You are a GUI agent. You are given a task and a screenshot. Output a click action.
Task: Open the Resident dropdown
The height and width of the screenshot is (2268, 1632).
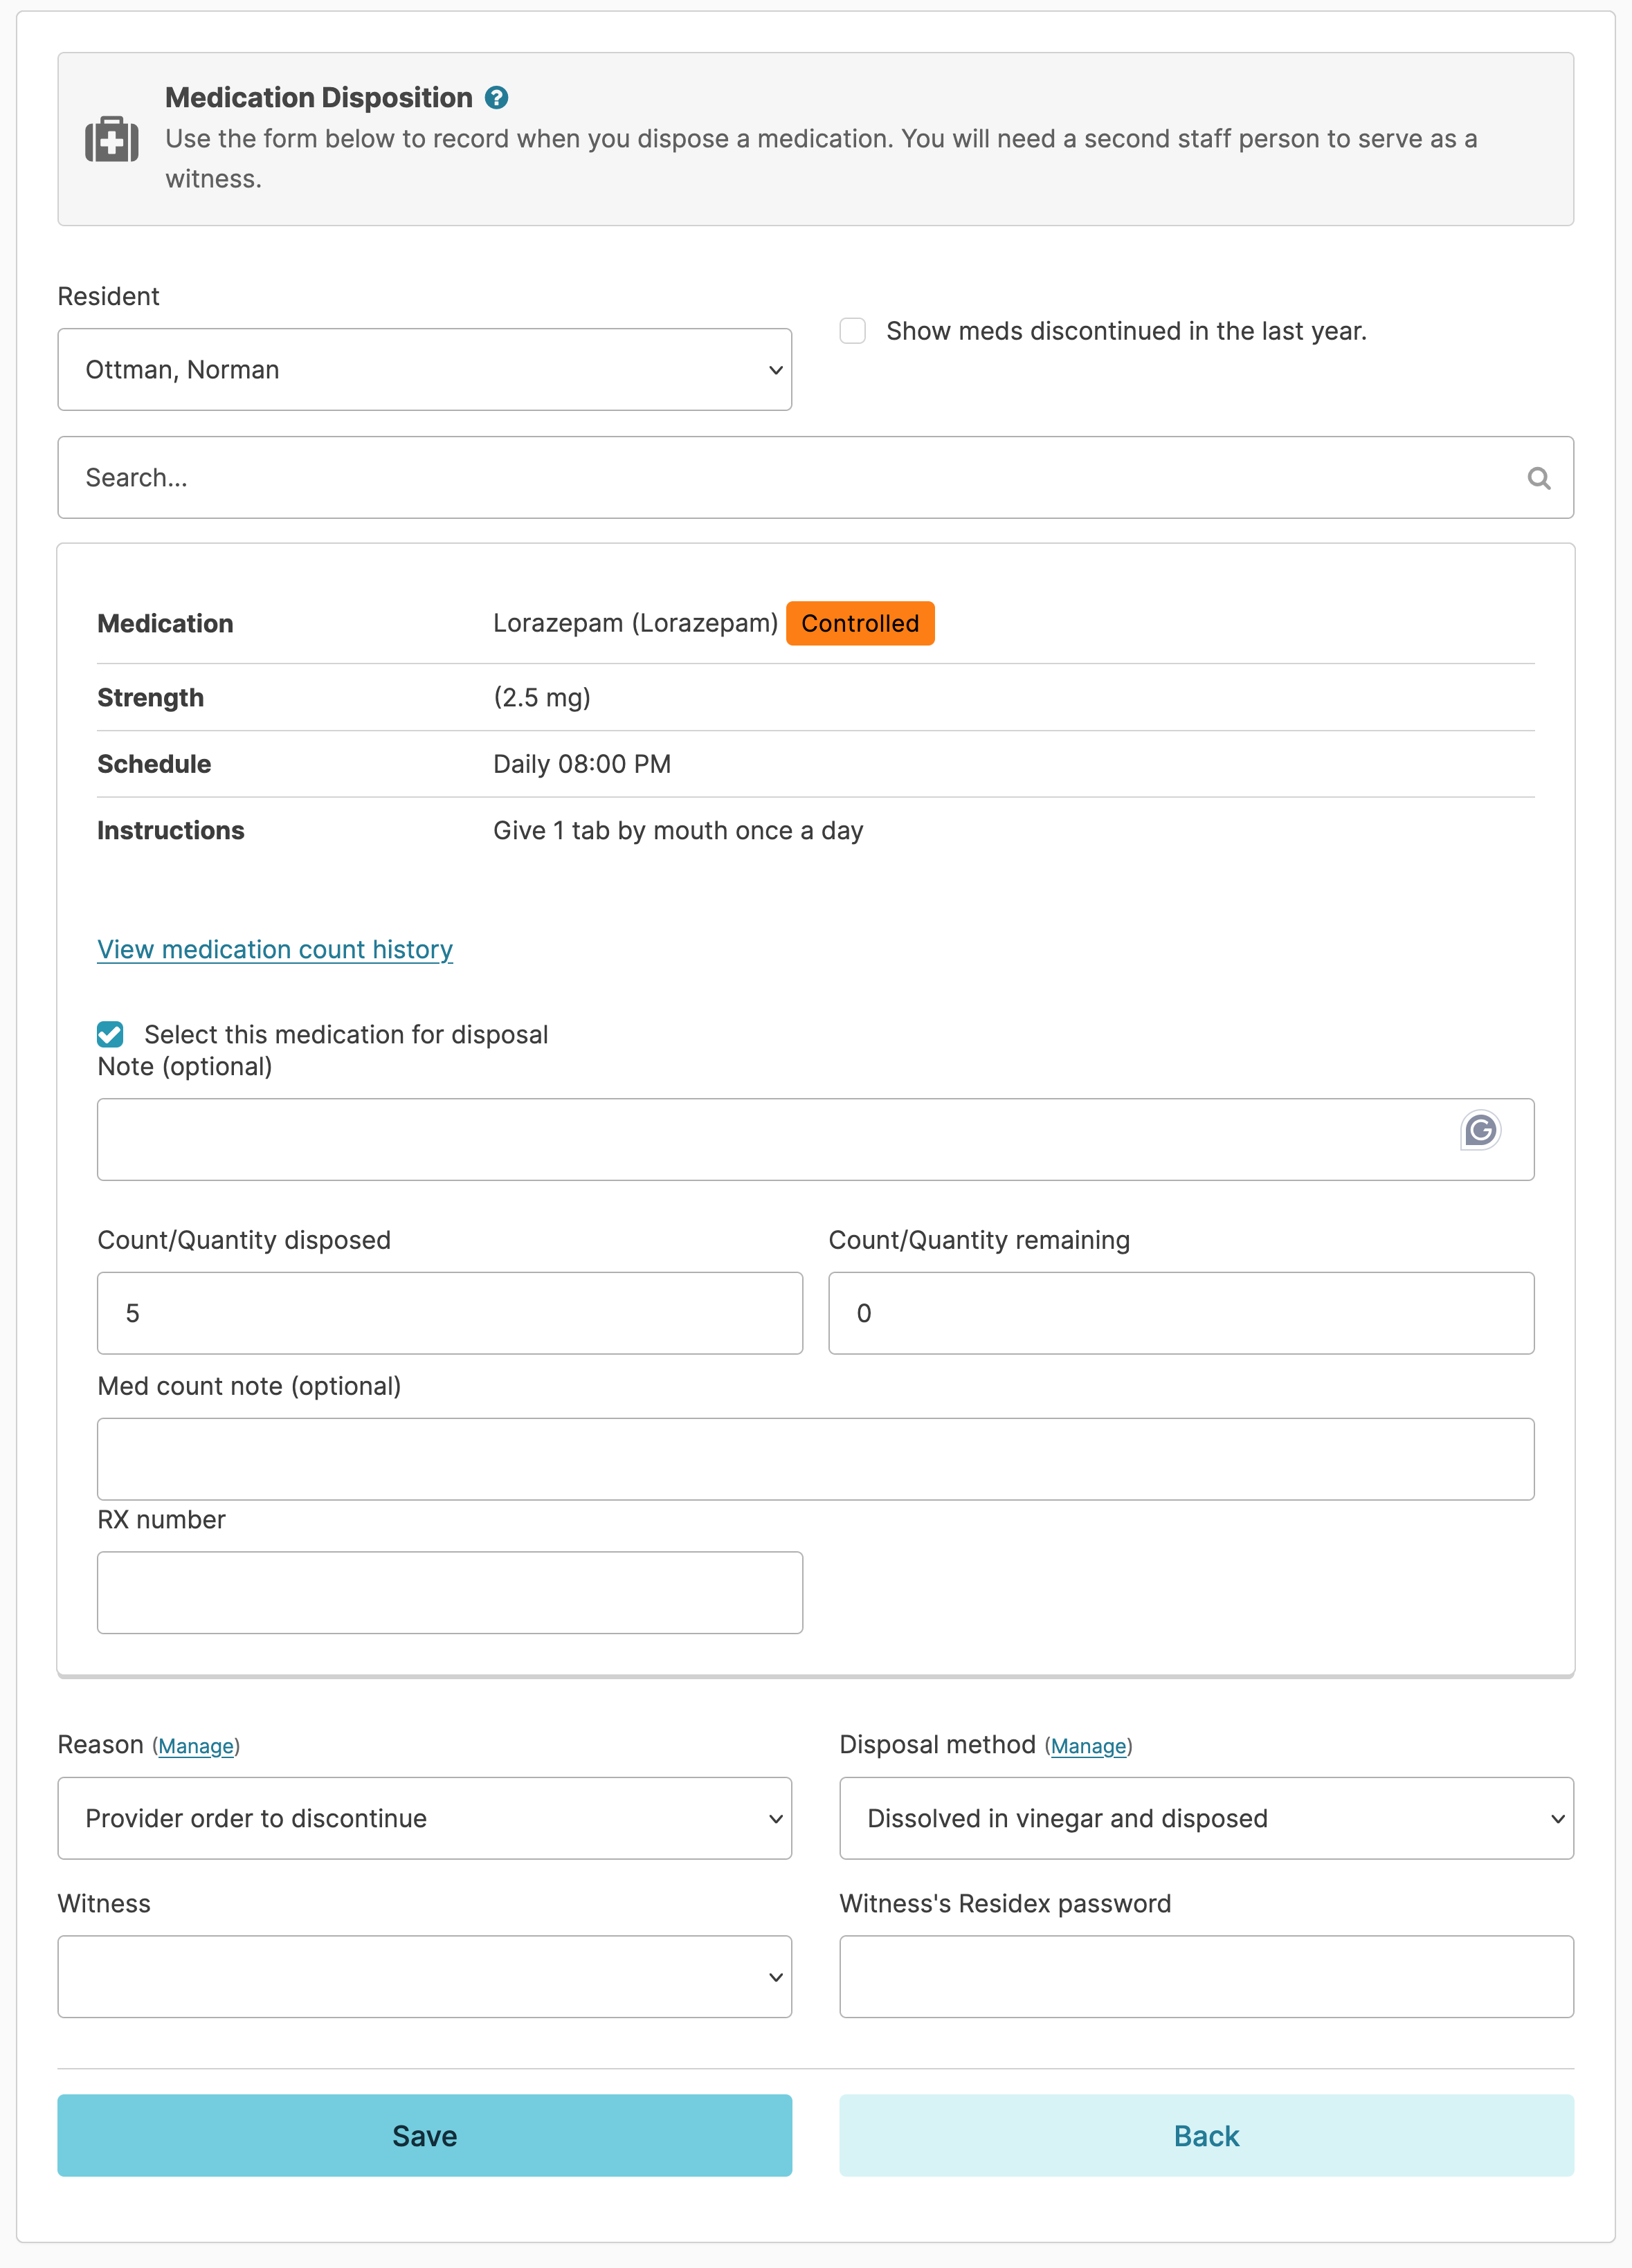pyautogui.click(x=424, y=370)
